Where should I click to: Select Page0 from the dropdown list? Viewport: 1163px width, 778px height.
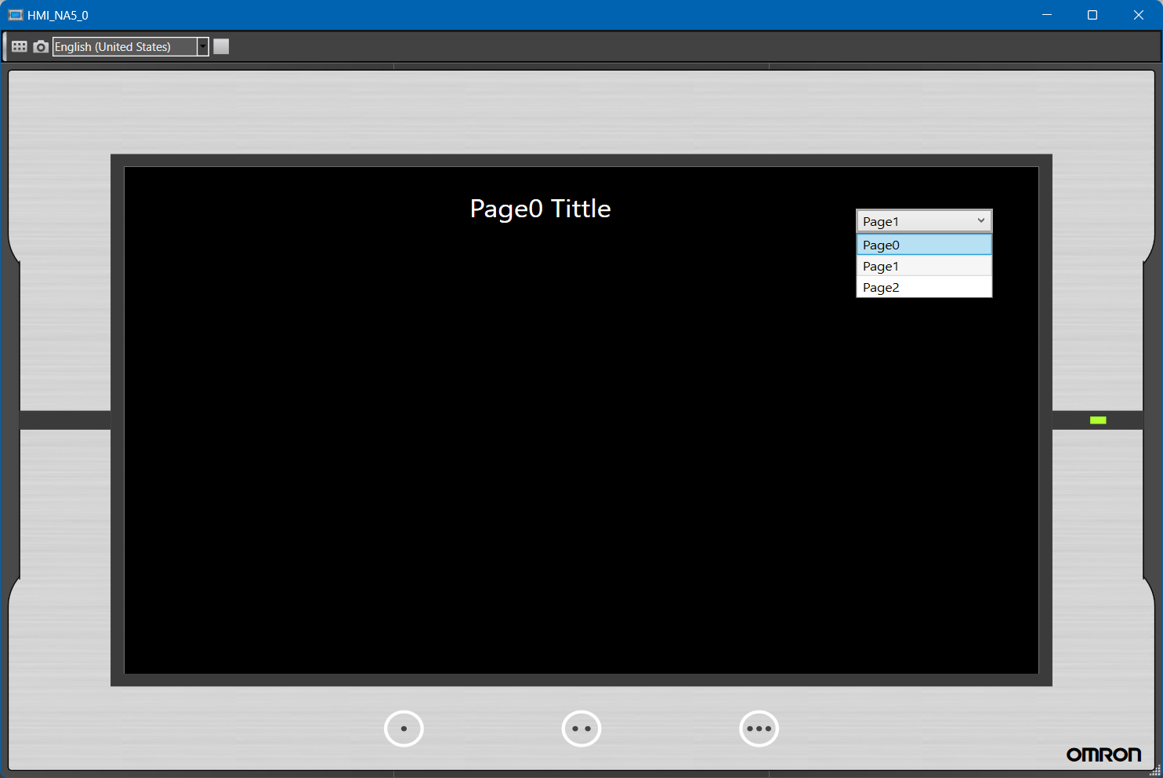pos(924,245)
